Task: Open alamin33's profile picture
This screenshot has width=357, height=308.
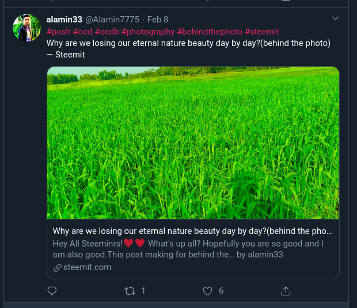Action: (27, 28)
